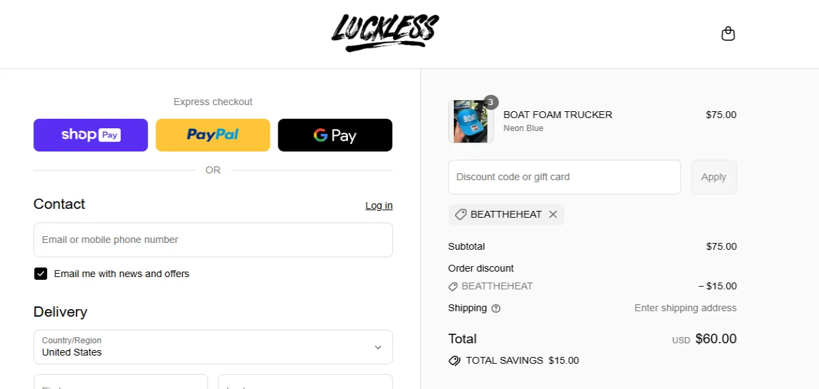Click the Country/Region chevron arrow
Screen dimensions: 819x389
378,347
